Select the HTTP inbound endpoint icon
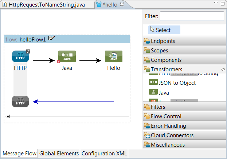Screen dimensions: 227x159 coord(20,56)
